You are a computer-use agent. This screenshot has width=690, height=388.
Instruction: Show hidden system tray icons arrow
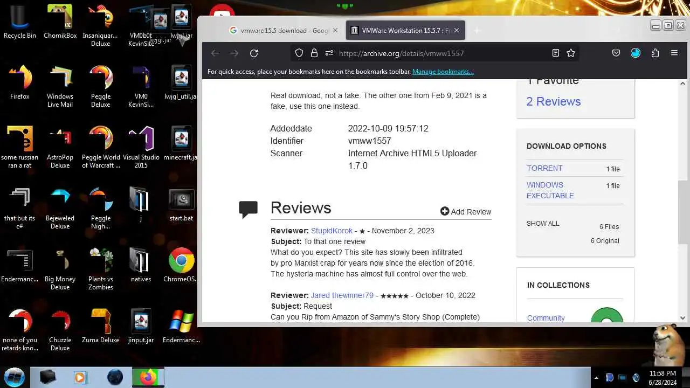point(596,378)
